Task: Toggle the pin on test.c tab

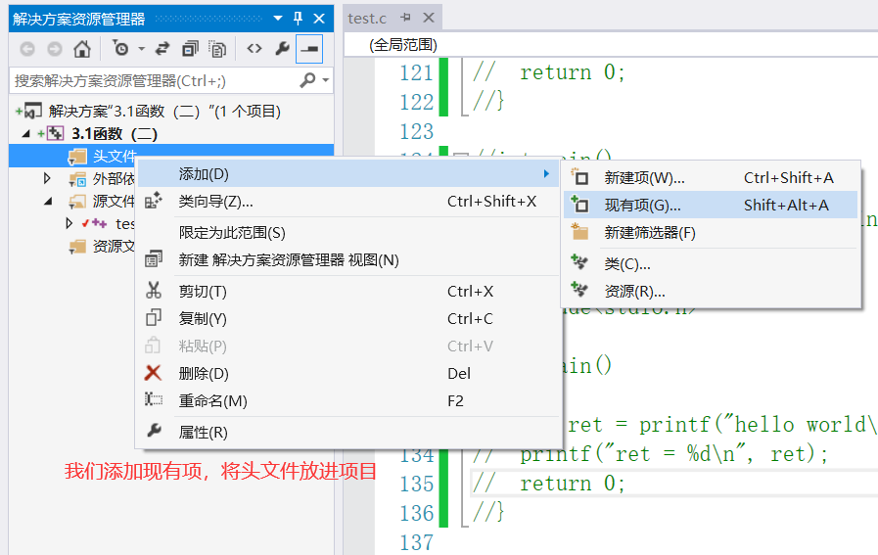Action: pyautogui.click(x=406, y=18)
